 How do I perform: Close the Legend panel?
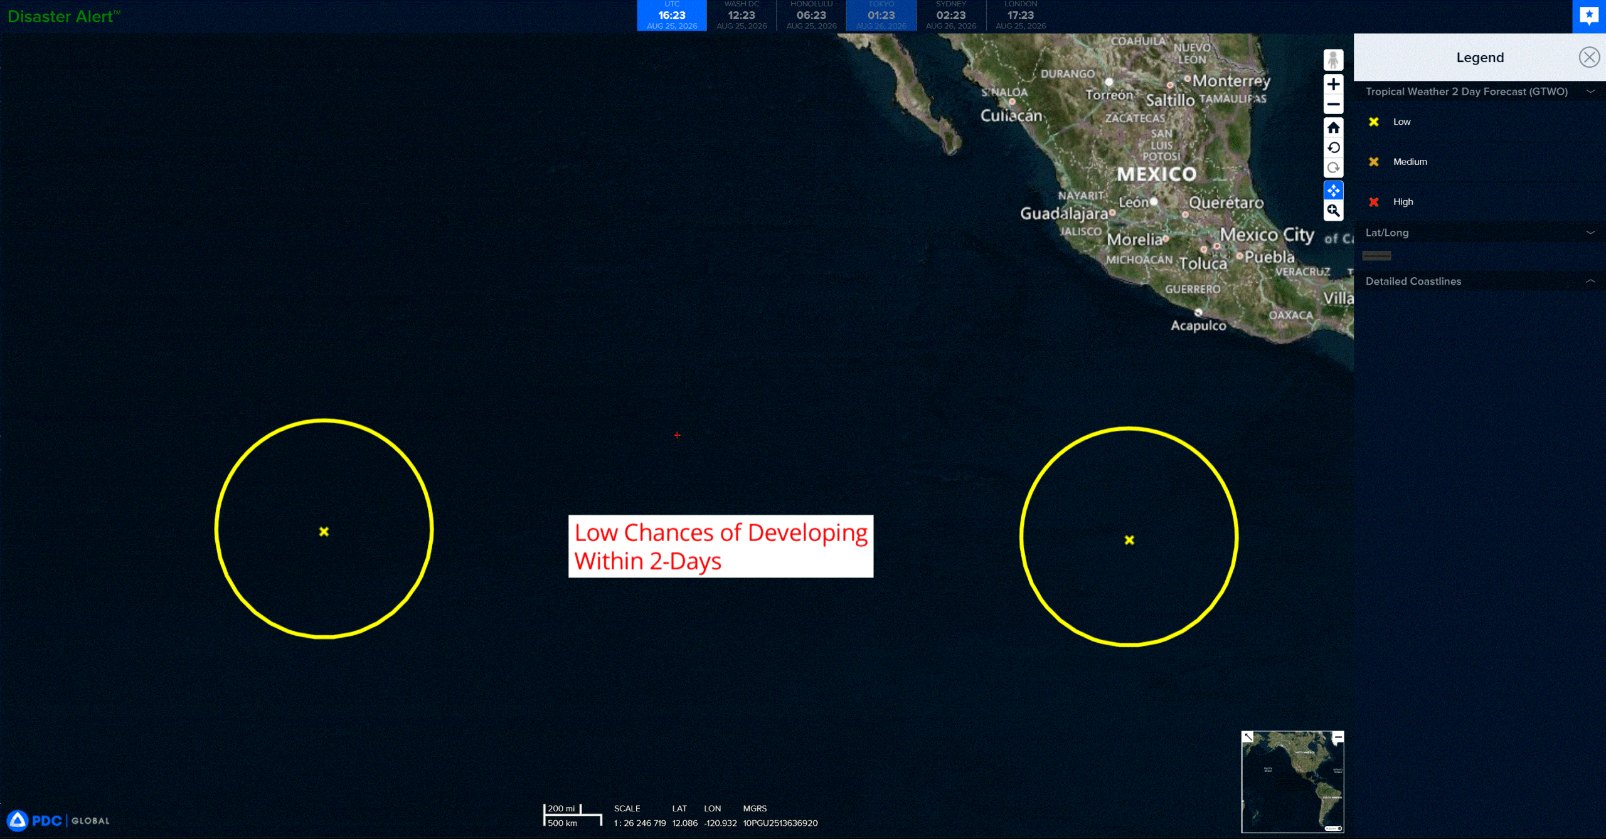1589,57
